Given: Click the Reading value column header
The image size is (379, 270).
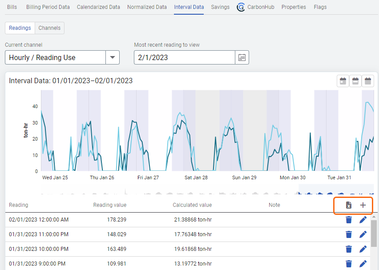Looking at the screenshot, I should (x=110, y=205).
